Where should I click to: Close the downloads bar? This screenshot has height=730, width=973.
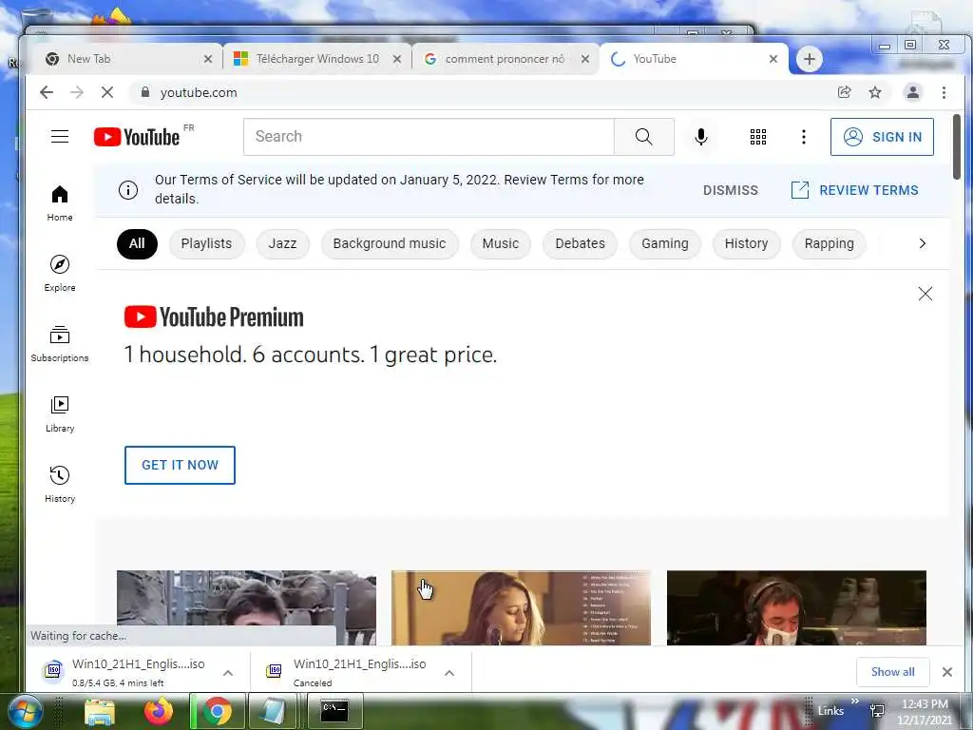coord(947,672)
